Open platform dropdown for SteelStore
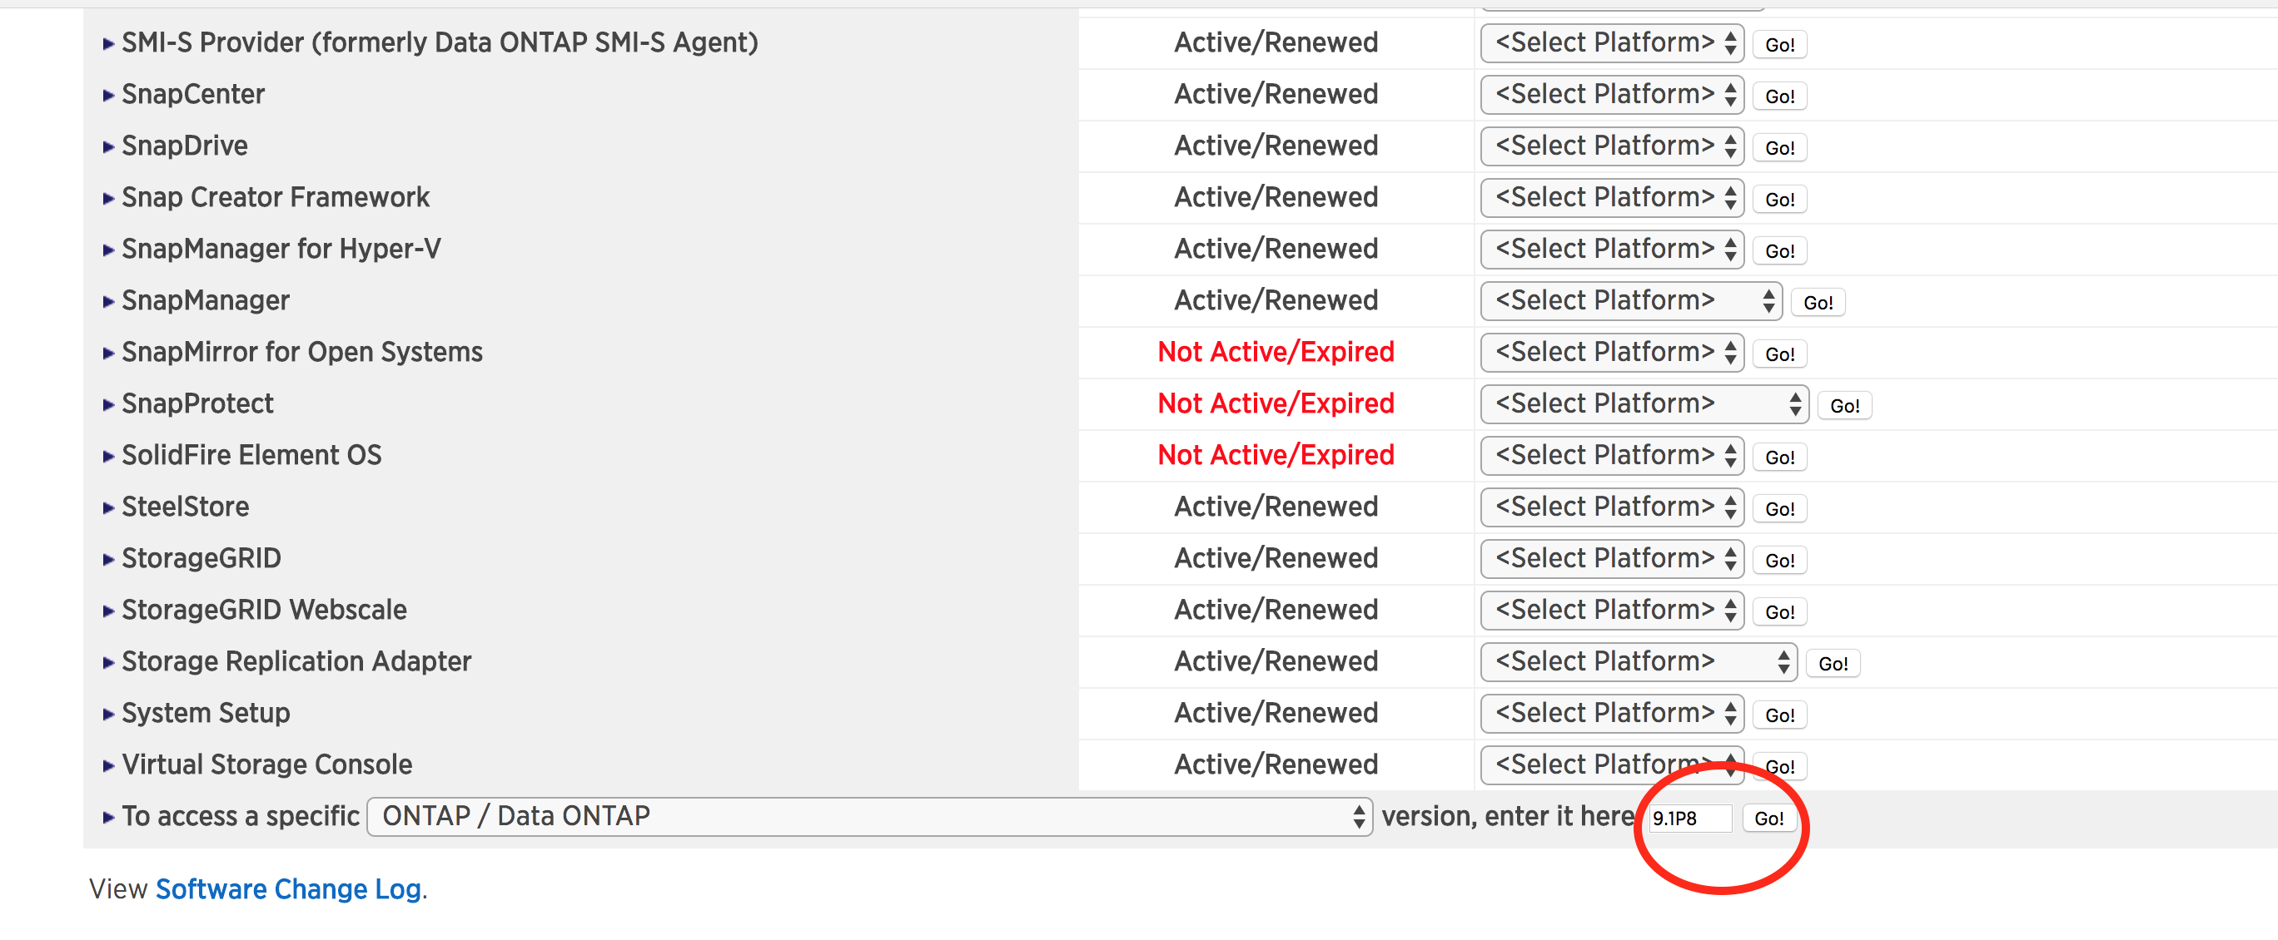The width and height of the screenshot is (2278, 940). (1611, 508)
